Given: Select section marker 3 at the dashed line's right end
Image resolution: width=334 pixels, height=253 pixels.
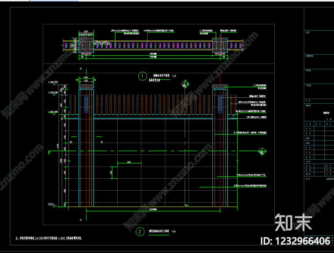Looking at the screenshot, I should coord(262,151).
